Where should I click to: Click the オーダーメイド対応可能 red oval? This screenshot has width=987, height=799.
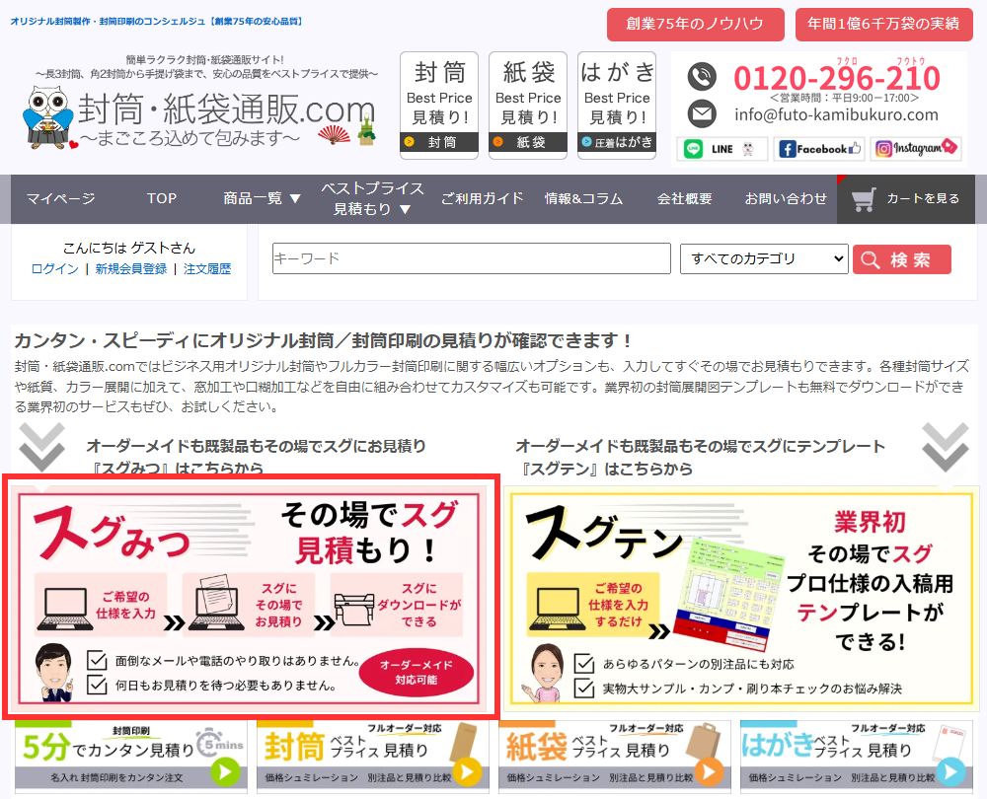pyautogui.click(x=417, y=673)
